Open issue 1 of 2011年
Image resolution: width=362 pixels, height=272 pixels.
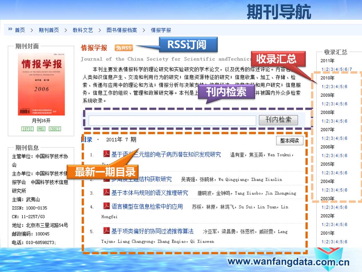click(322, 69)
